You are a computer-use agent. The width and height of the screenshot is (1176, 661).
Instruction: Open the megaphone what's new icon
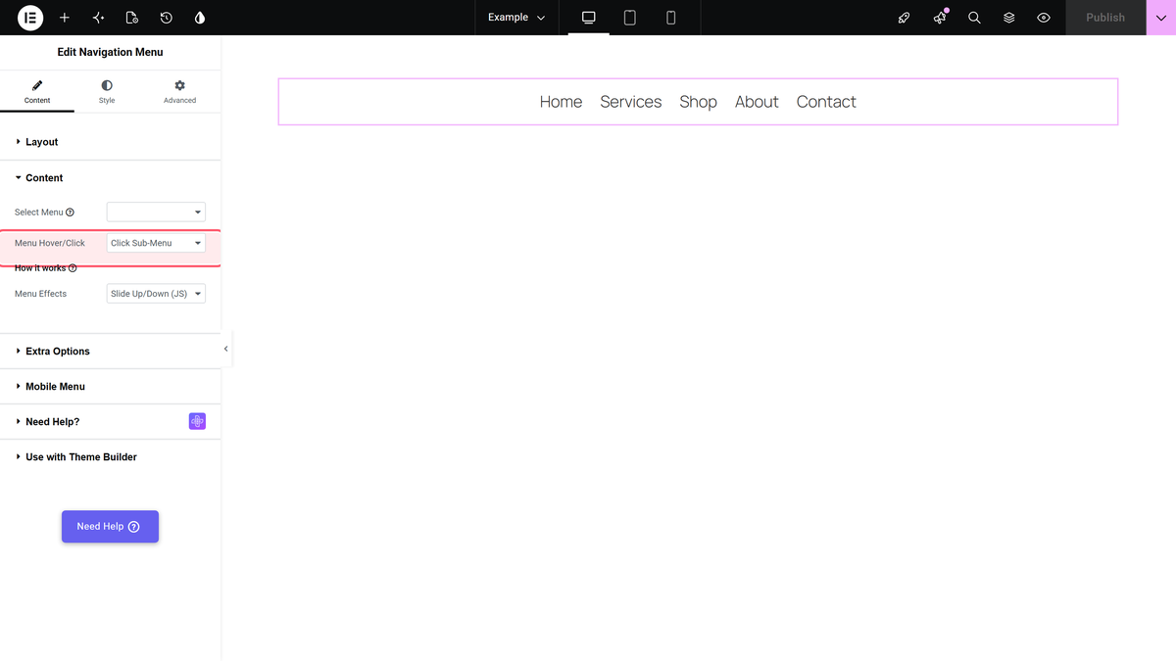(940, 18)
